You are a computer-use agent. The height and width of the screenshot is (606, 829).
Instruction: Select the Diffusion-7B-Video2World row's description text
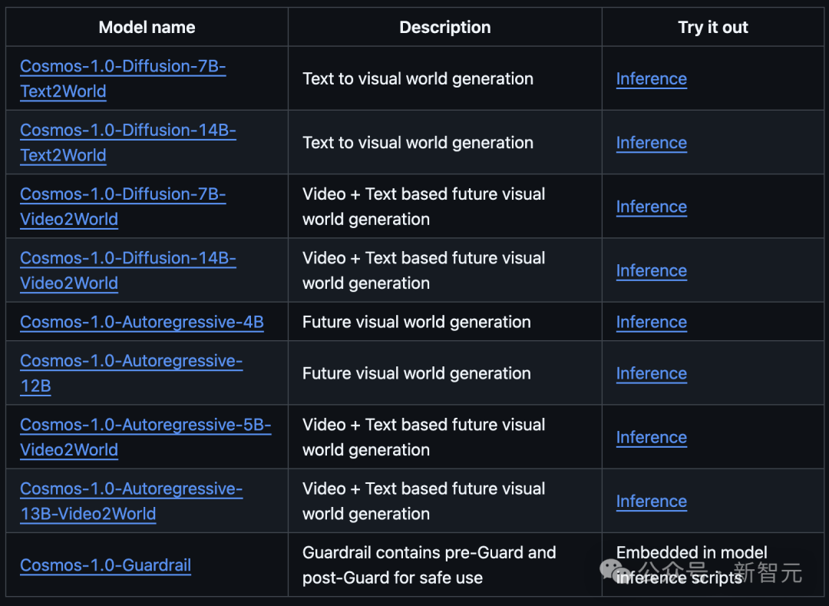coord(424,207)
